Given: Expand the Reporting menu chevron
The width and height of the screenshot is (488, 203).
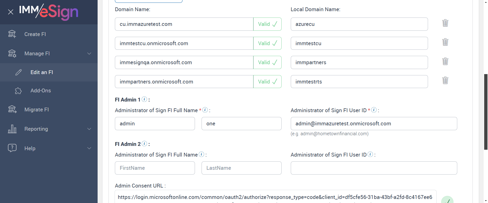Looking at the screenshot, I should (x=89, y=129).
